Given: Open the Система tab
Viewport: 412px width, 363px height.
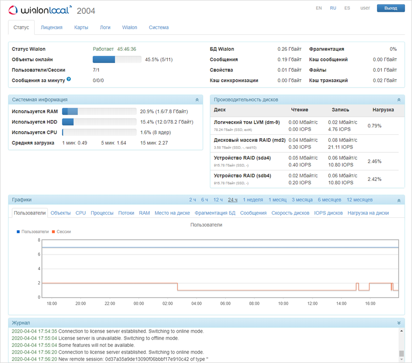Looking at the screenshot, I should click(158, 28).
